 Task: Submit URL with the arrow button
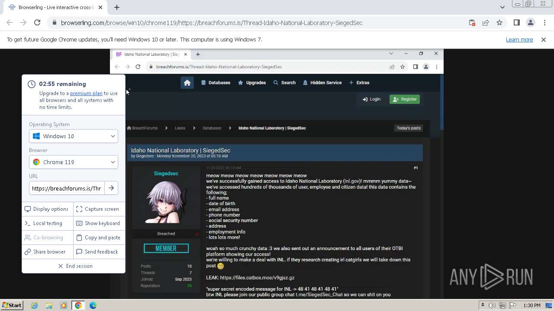(111, 188)
